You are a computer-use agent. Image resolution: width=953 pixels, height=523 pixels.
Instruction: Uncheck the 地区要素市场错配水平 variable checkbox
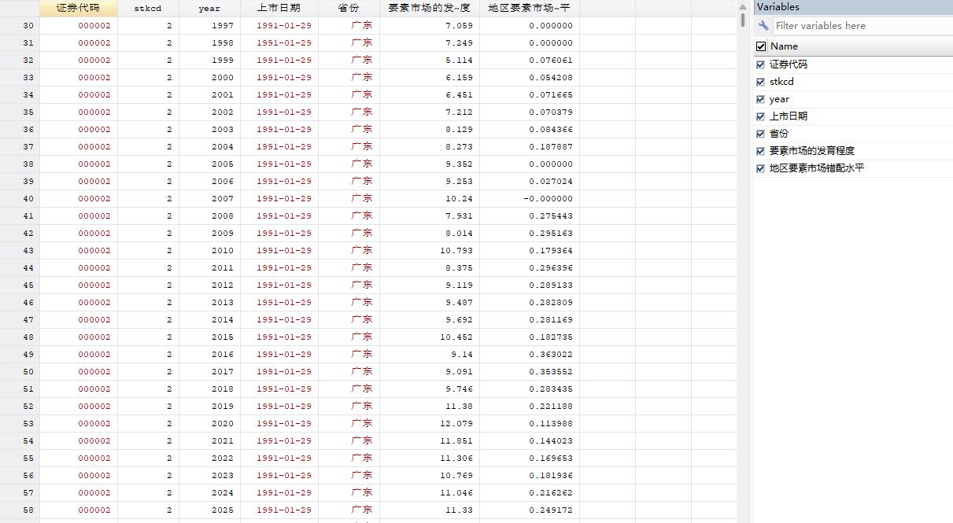760,168
